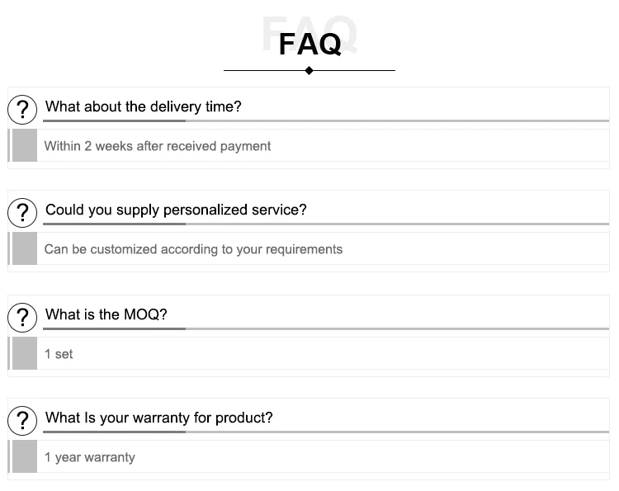Click the question mark icon beside delivery time

(x=22, y=109)
